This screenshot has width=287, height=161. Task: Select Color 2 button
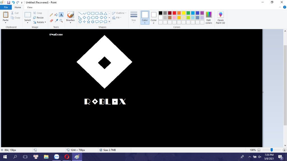(154, 18)
